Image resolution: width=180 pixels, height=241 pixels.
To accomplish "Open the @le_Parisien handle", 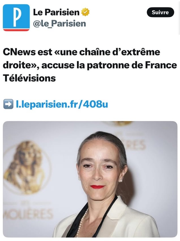I will (x=59, y=24).
